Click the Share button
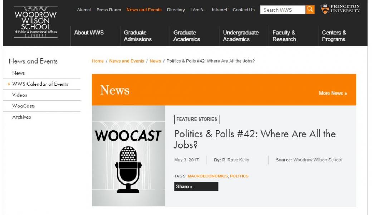Image resolution: width=372 pixels, height=215 pixels. pos(196,186)
